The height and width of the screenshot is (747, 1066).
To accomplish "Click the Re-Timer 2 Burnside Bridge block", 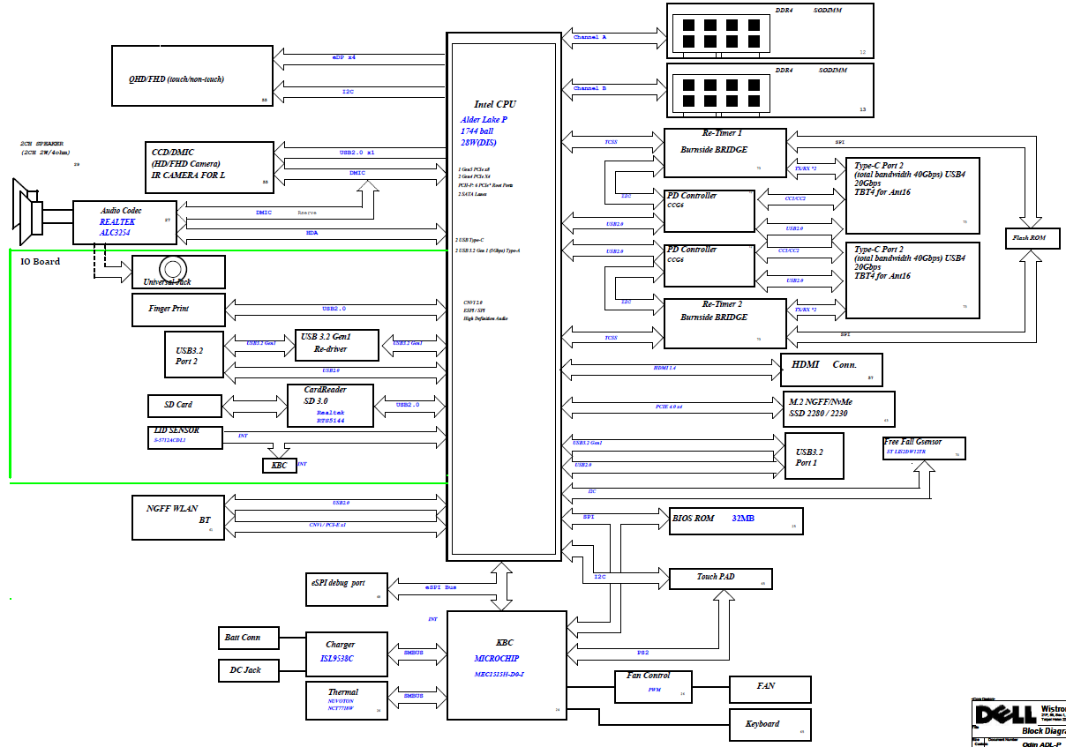I will tap(724, 322).
